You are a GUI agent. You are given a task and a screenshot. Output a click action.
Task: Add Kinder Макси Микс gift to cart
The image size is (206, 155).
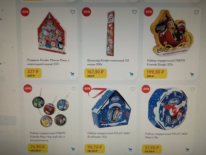pyautogui.click(x=72, y=74)
